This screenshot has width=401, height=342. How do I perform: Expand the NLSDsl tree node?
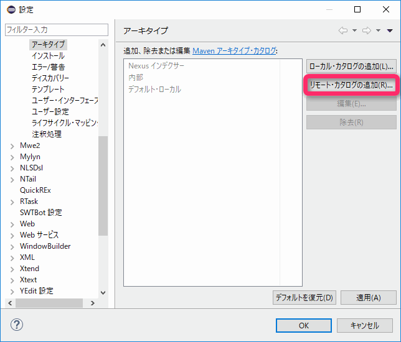click(12, 169)
